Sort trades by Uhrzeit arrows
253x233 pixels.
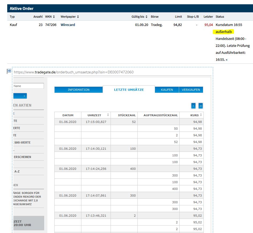tap(108, 115)
